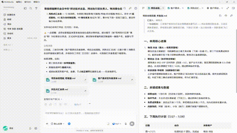The width and height of the screenshot is (237, 133).
Task: Click the microphone voice input icon
Action: tap(126, 124)
